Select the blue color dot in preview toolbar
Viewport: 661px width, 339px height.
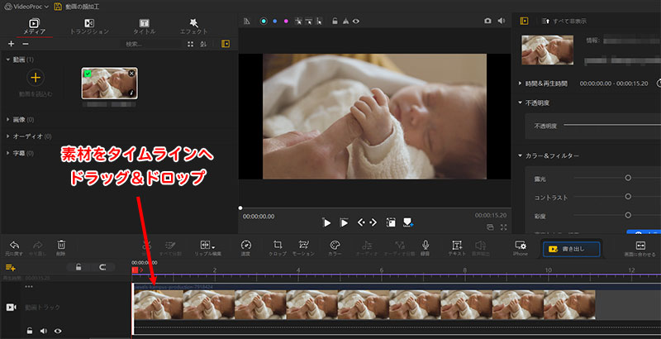coord(275,21)
